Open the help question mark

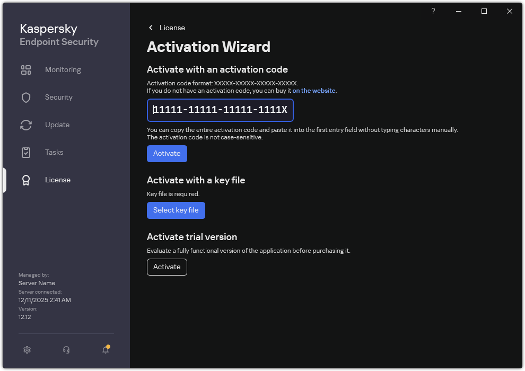click(x=433, y=11)
